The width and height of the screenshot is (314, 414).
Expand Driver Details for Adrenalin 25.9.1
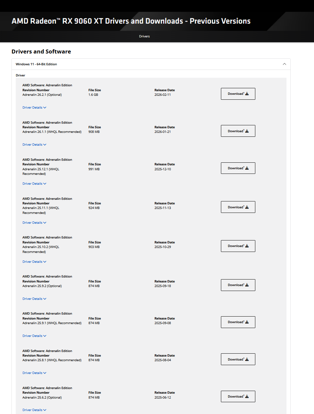coord(34,336)
